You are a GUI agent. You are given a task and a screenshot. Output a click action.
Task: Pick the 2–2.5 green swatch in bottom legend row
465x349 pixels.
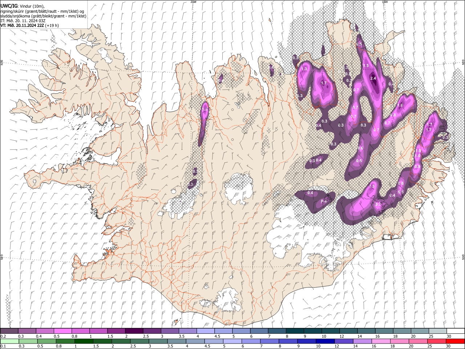[121, 341]
